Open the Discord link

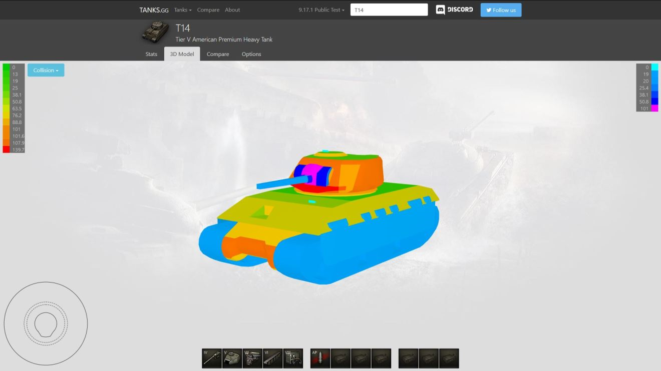point(454,10)
